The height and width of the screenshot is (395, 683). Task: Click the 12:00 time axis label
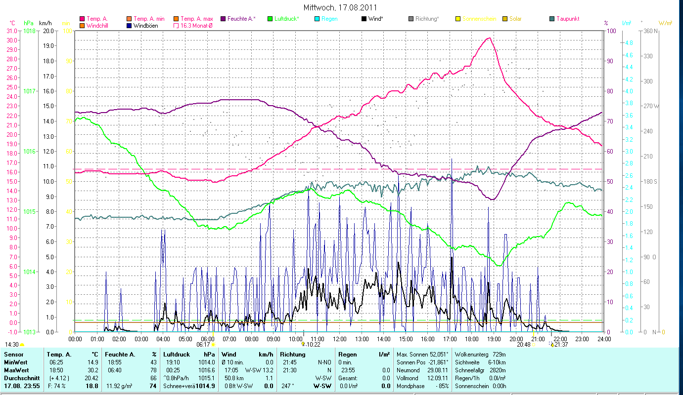coord(340,339)
